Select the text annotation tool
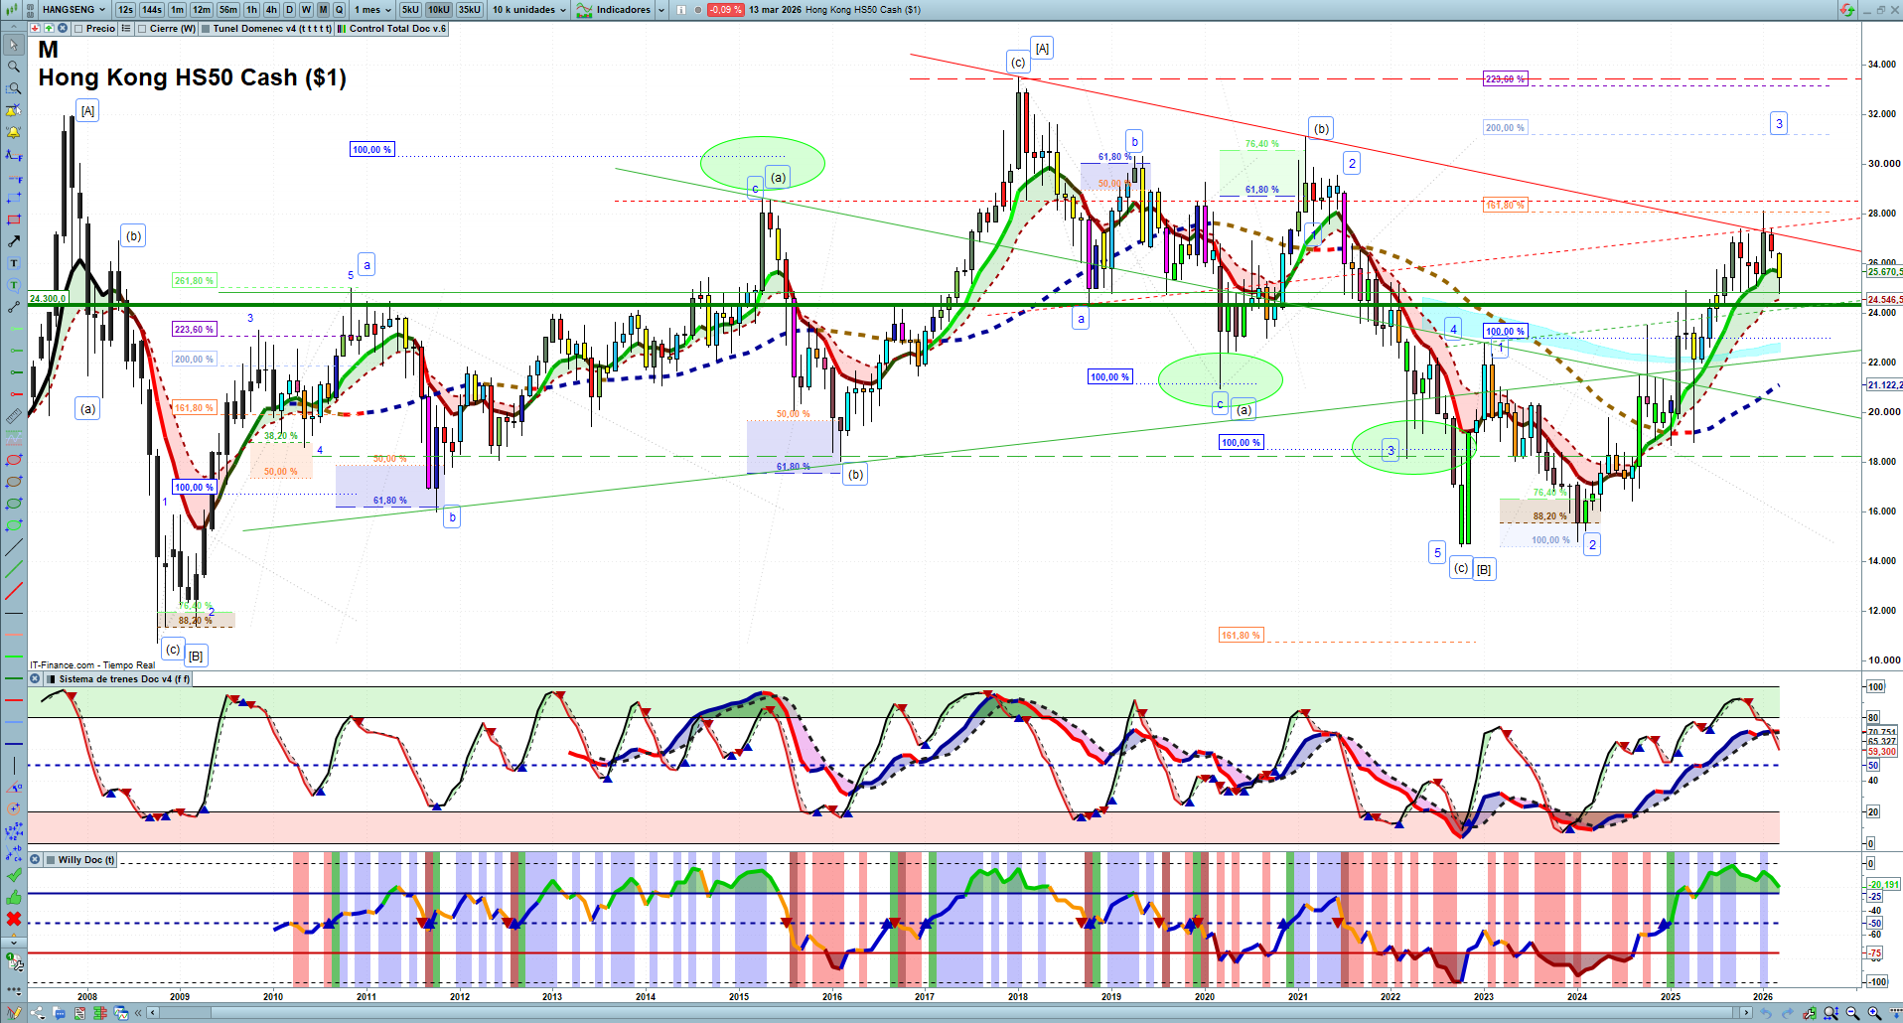Screen dimensions: 1903x1023 [14, 263]
